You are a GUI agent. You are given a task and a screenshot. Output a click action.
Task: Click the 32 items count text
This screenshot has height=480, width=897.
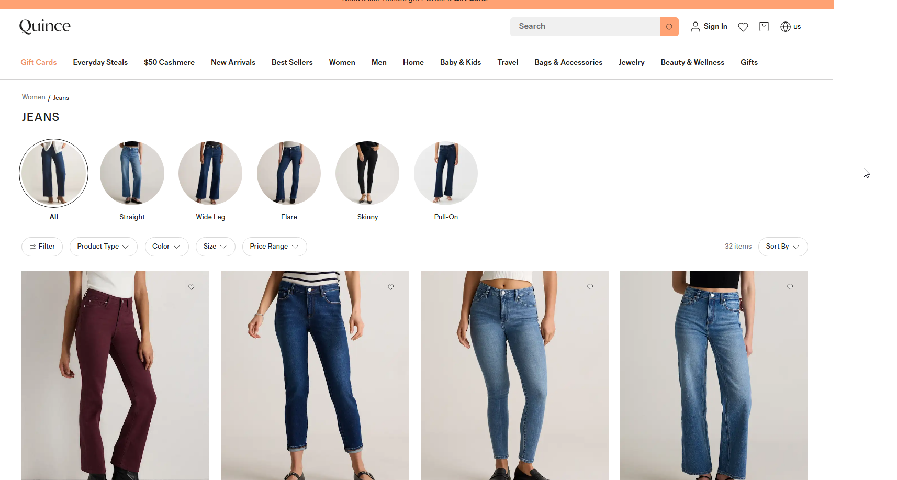pyautogui.click(x=738, y=247)
